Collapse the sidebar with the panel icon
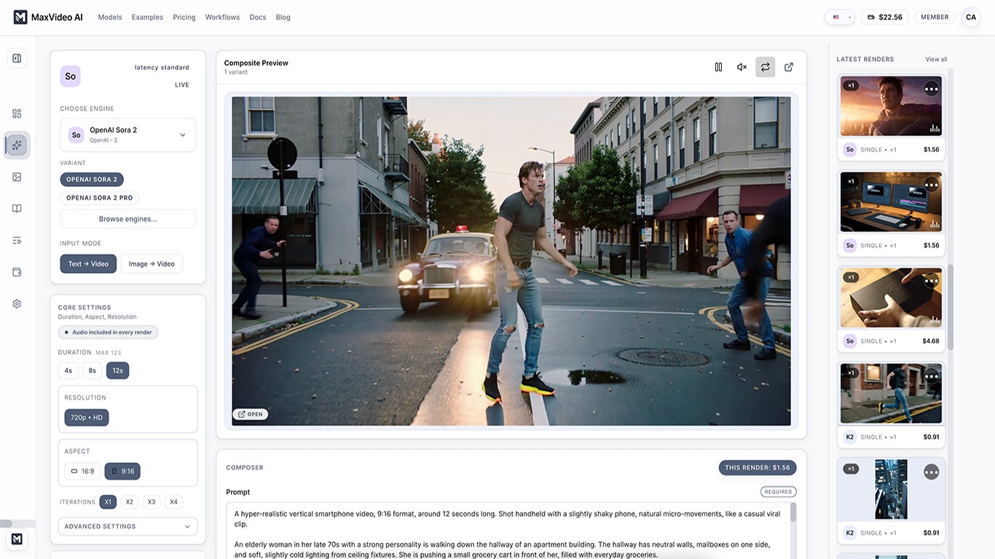Viewport: 995px width, 559px height. pyautogui.click(x=16, y=58)
